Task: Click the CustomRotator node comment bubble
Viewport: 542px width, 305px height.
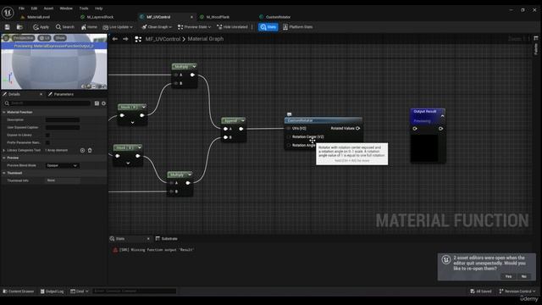Action: point(290,114)
